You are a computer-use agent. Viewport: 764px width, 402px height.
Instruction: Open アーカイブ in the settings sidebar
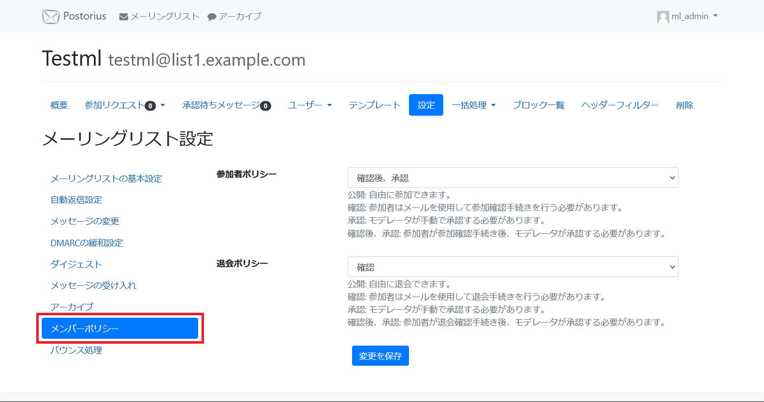pyautogui.click(x=72, y=307)
